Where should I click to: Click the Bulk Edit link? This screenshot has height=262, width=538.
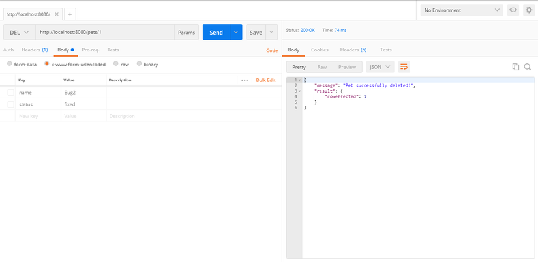tap(265, 80)
